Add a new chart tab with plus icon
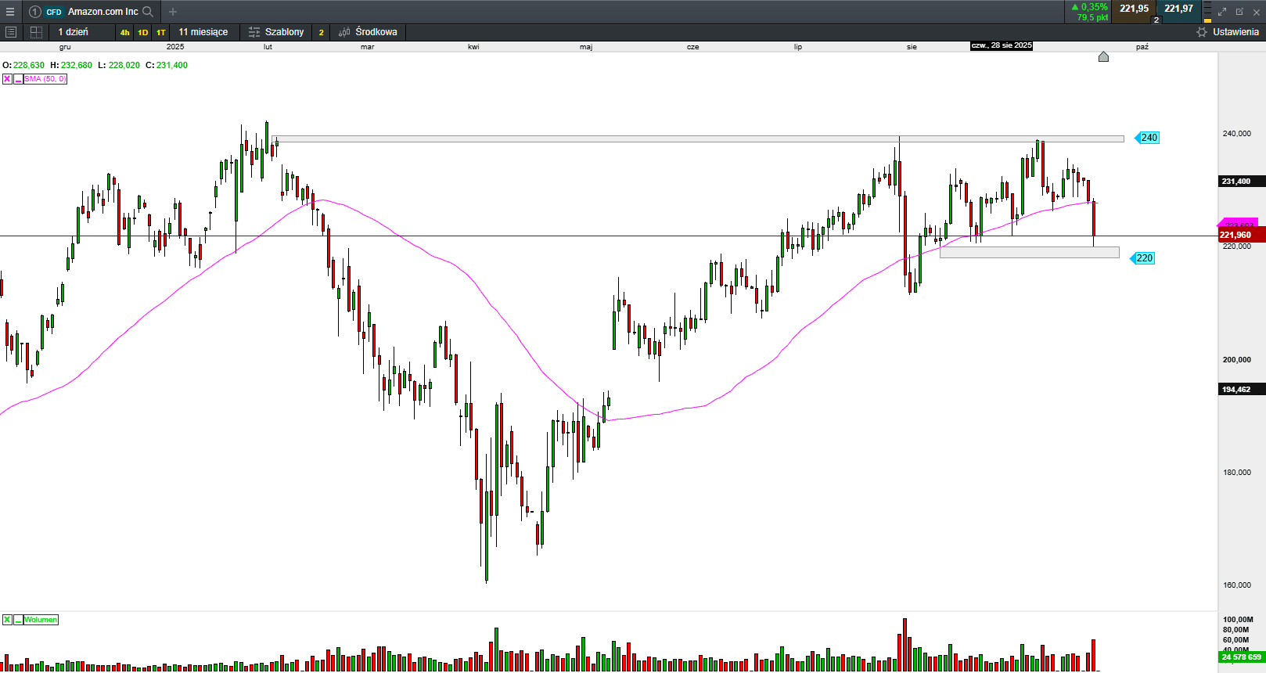This screenshot has height=673, width=1266. [x=173, y=12]
